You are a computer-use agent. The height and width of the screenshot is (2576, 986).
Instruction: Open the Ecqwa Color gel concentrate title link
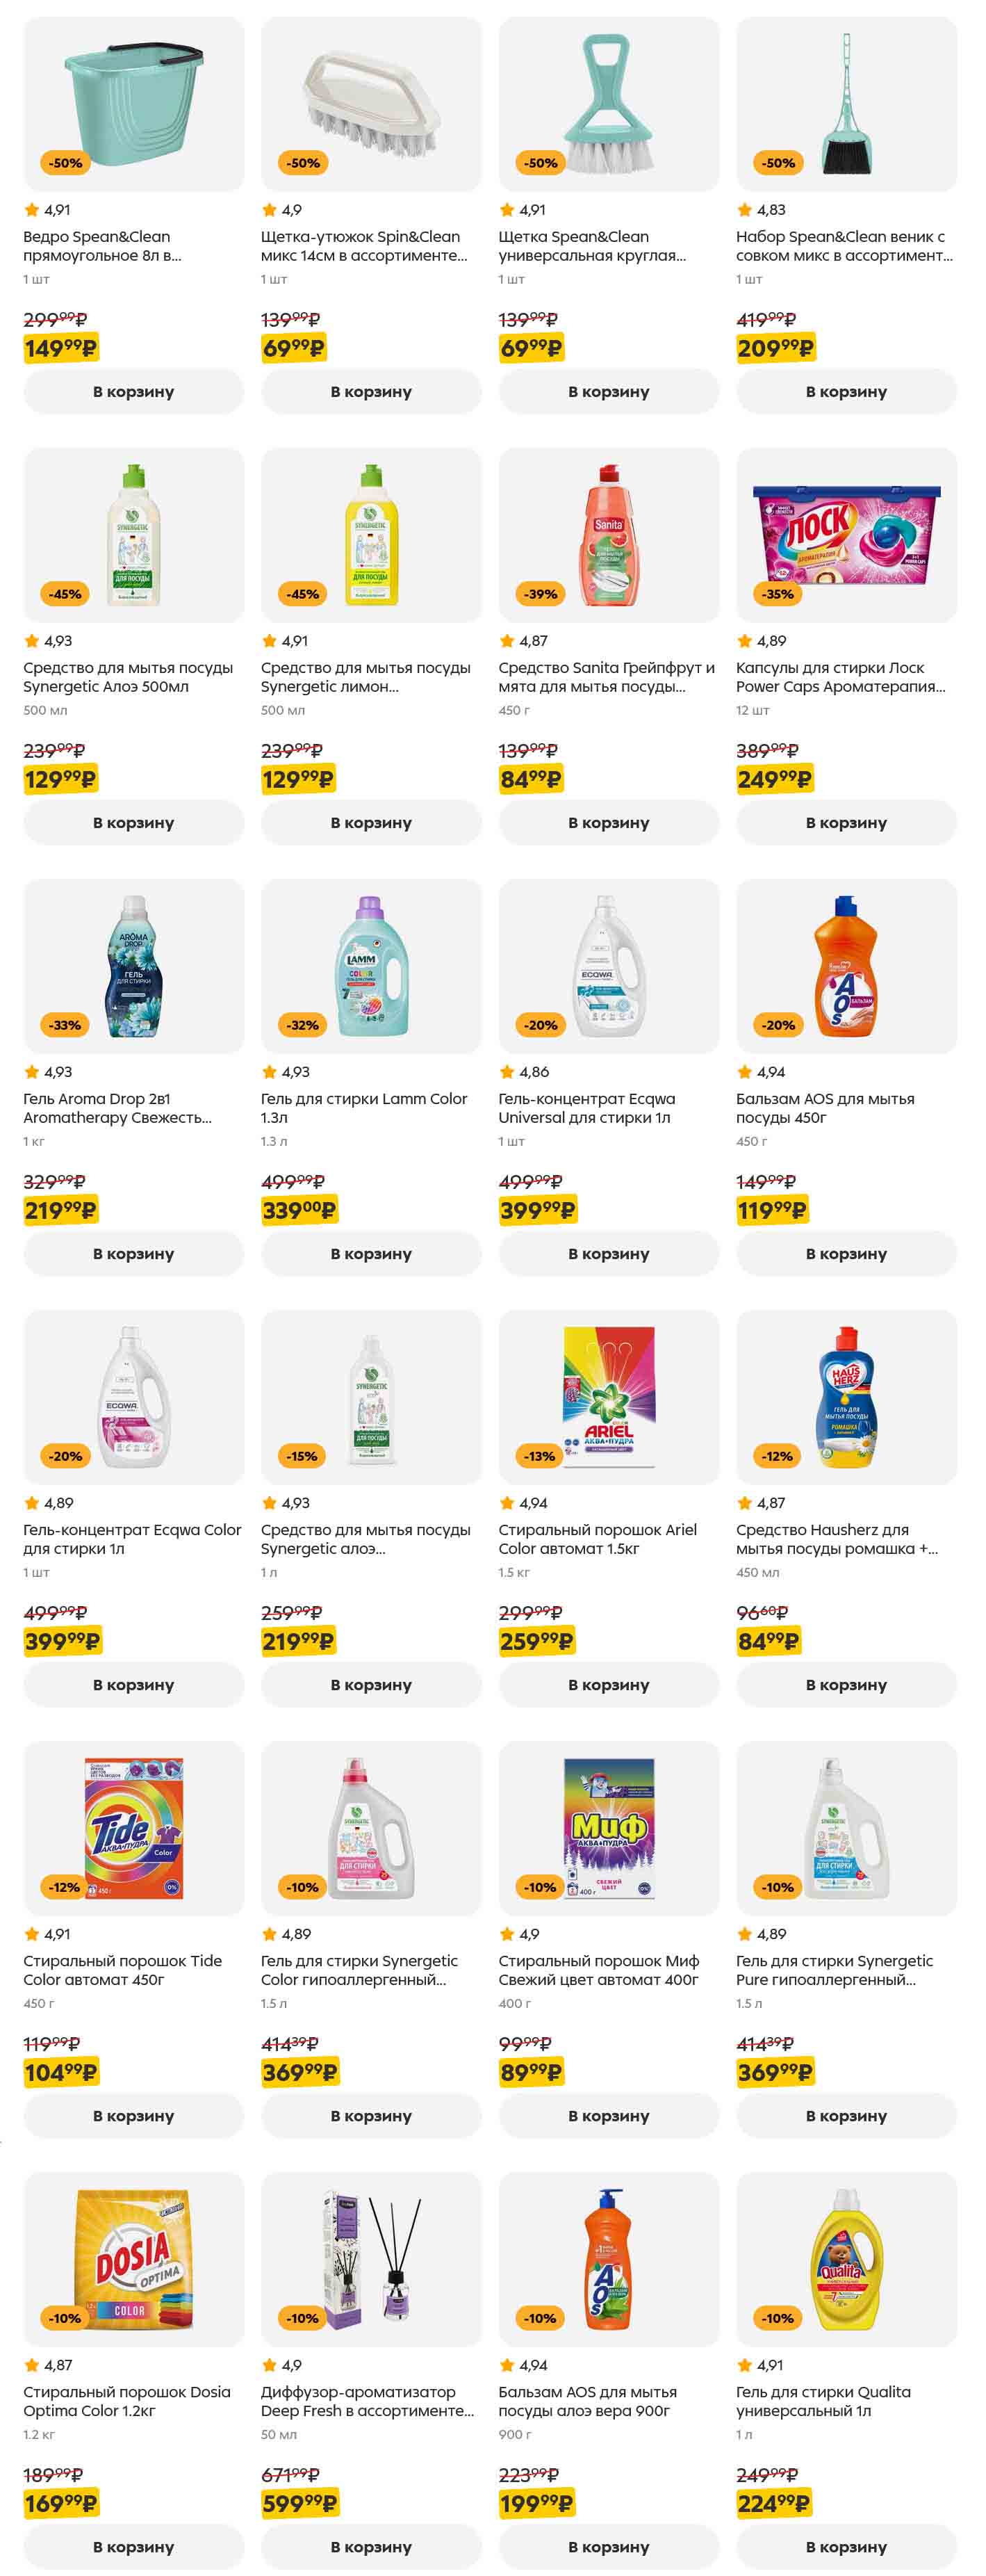click(x=132, y=1539)
